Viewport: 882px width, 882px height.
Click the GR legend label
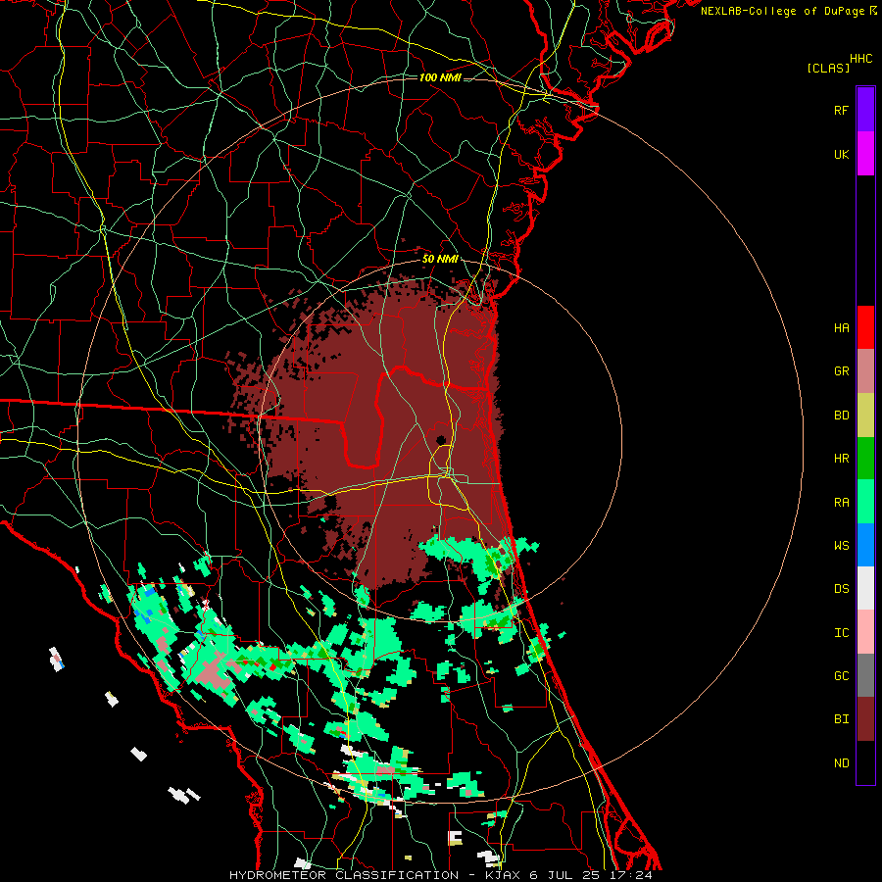point(841,371)
